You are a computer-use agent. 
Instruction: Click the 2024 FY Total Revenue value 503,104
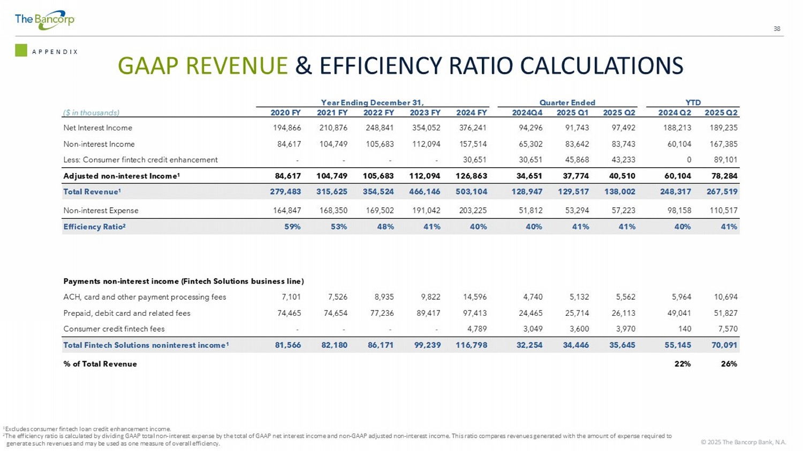click(471, 191)
